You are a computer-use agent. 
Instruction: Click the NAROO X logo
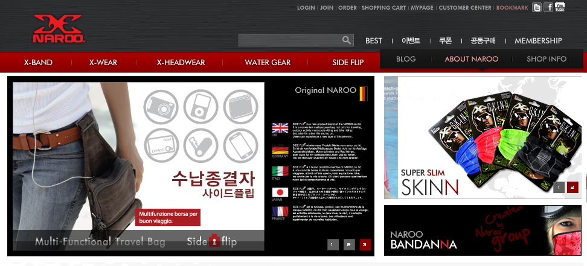tap(59, 29)
